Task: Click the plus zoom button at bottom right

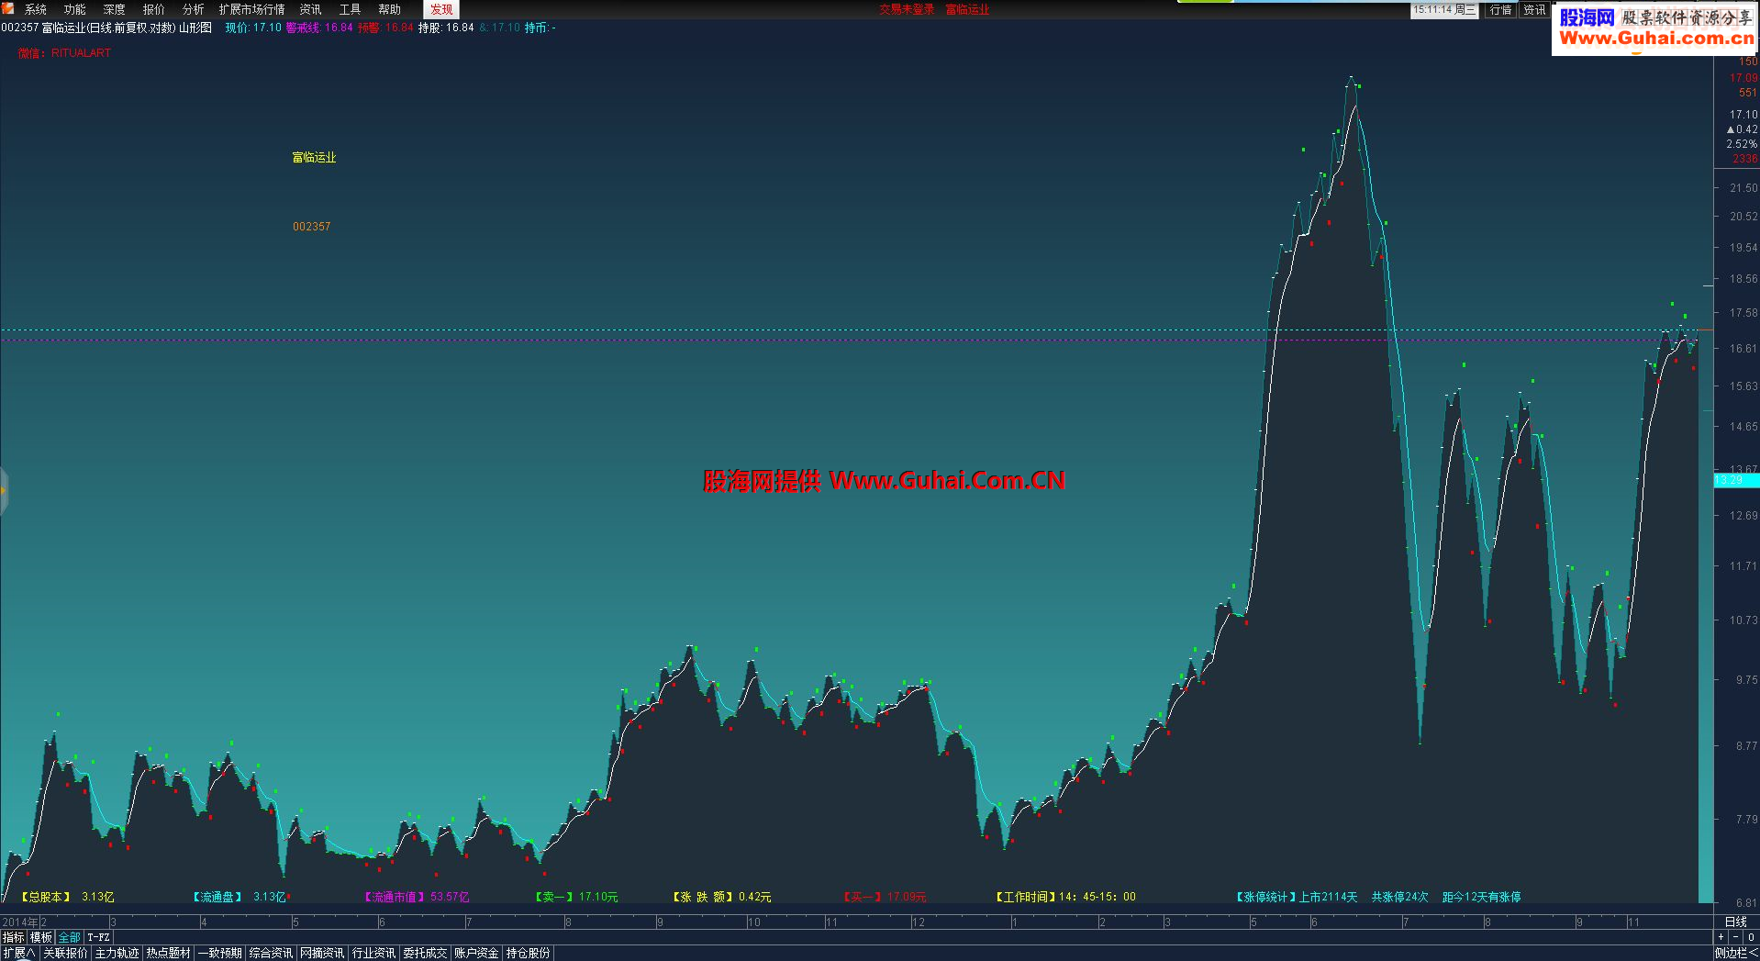Action: (1721, 937)
